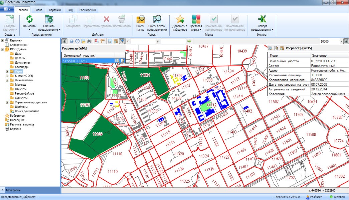Switch to the Главная ribbon tab
The image size is (349, 200).
[23, 10]
